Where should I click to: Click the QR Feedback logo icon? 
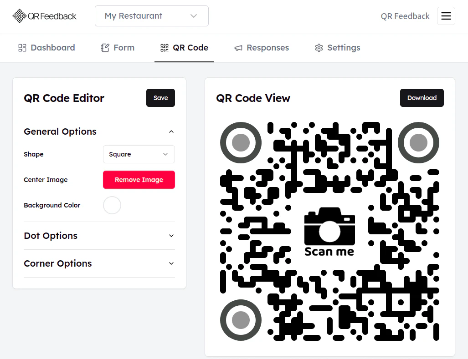(x=19, y=15)
